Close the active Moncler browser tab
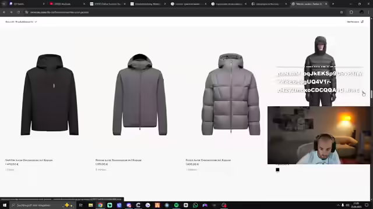The width and height of the screenshot is (373, 209). pos(326,4)
